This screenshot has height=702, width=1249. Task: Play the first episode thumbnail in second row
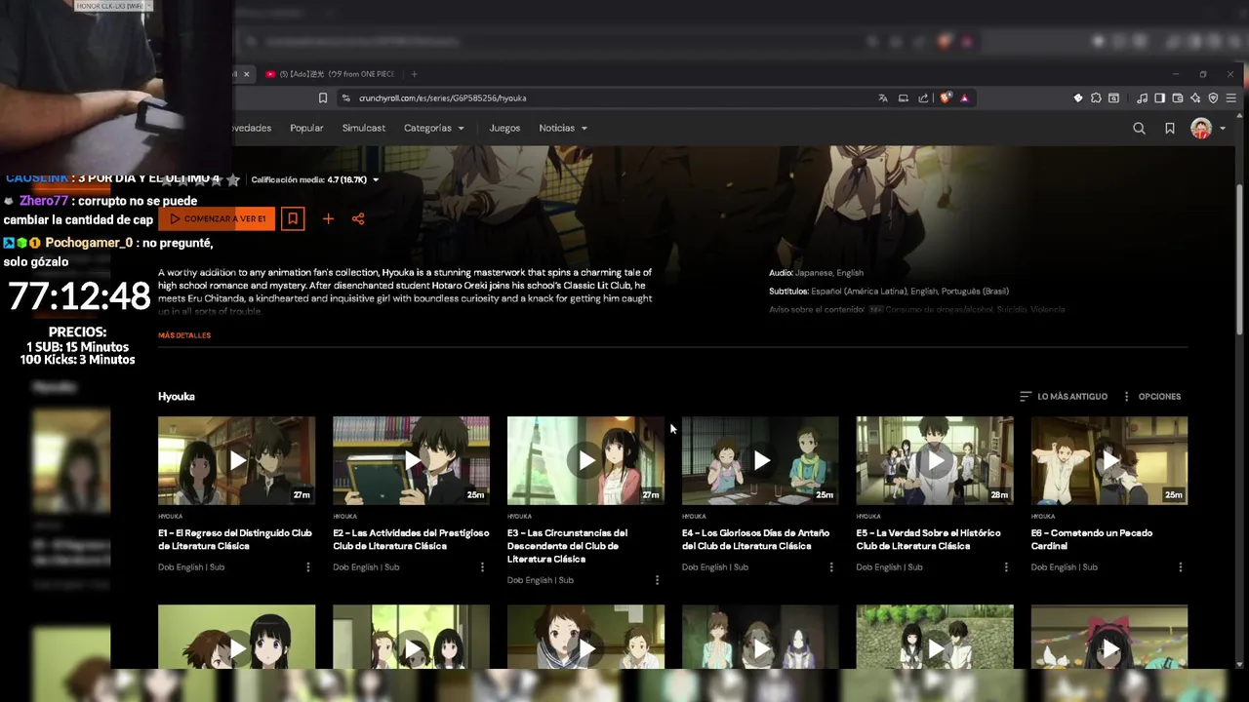pyautogui.click(x=236, y=637)
